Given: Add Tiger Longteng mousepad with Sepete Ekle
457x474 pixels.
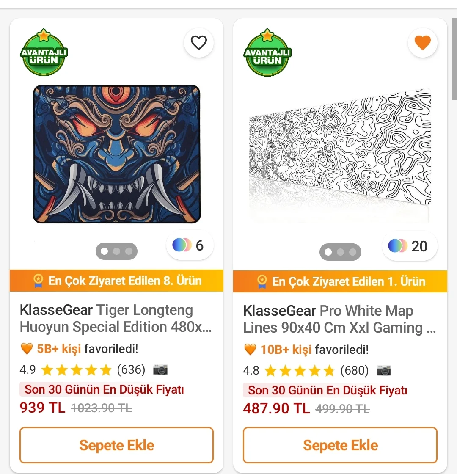Looking at the screenshot, I should click(x=116, y=445).
